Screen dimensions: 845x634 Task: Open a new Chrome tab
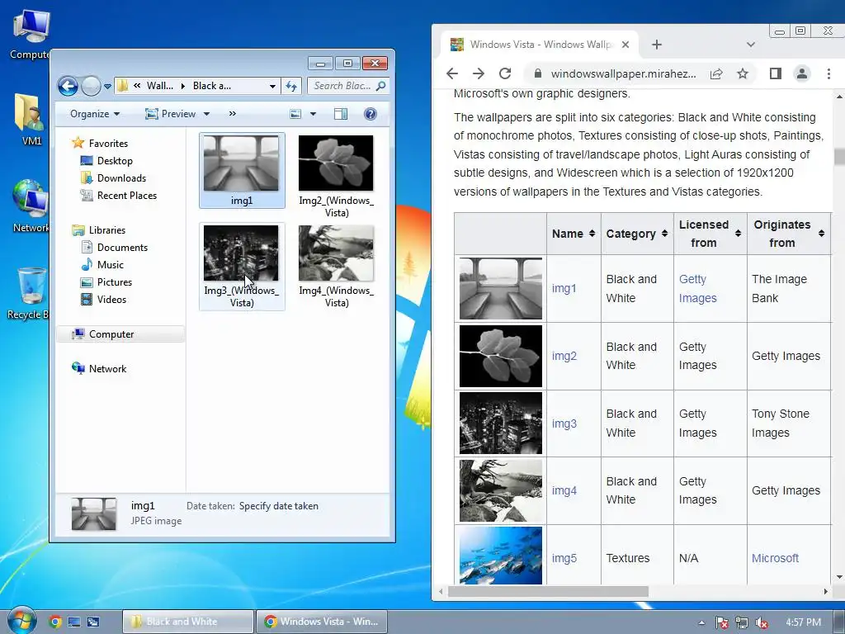coord(656,45)
